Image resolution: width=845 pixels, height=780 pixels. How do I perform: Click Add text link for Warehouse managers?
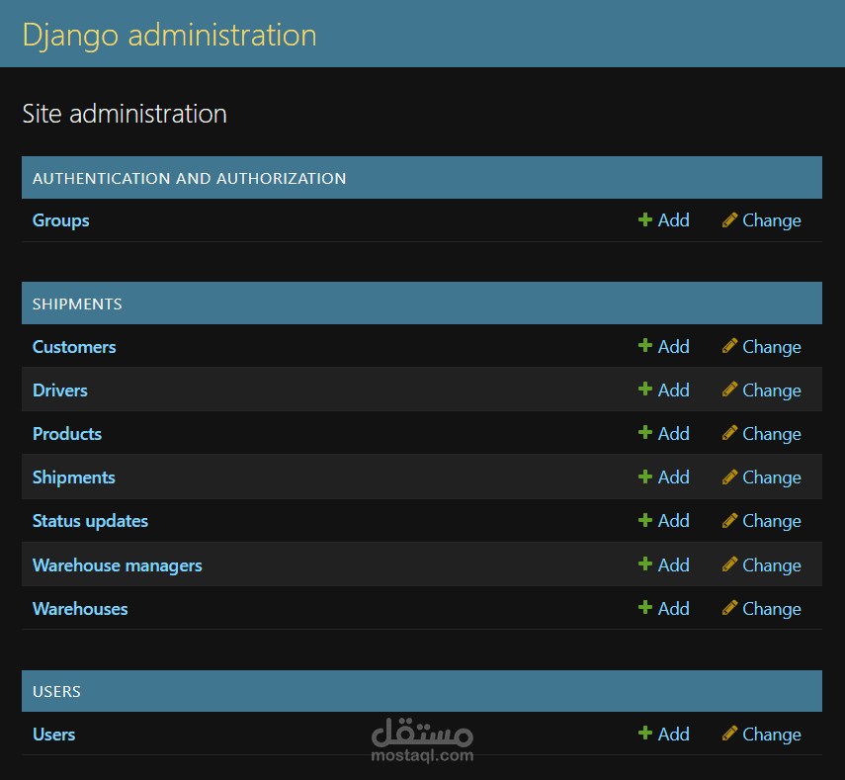pos(674,565)
